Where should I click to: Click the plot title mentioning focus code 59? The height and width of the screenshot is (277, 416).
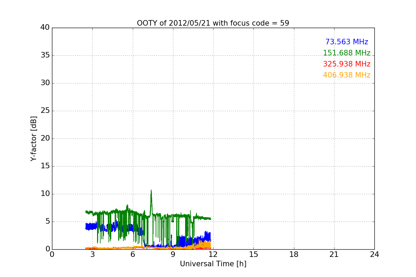pos(213,23)
